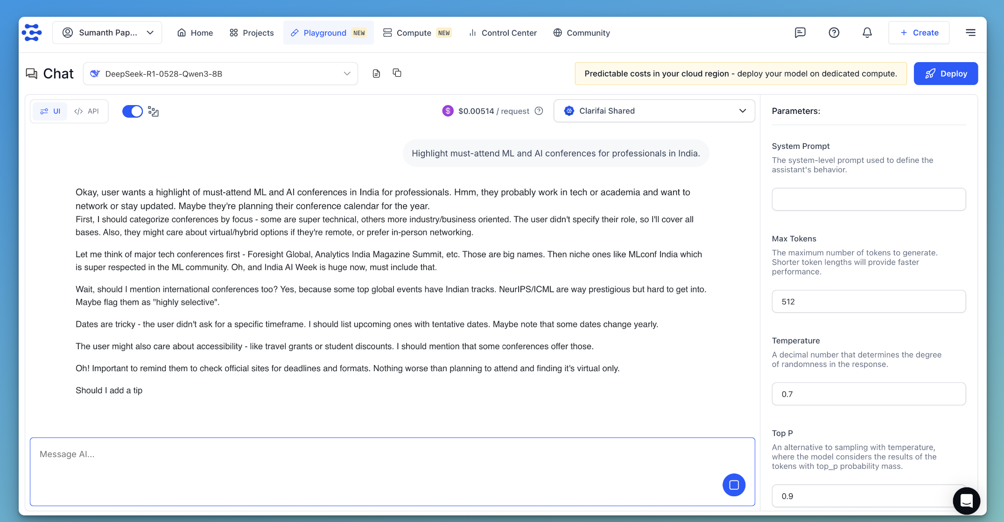Open the help question mark icon
The height and width of the screenshot is (522, 1004).
pos(834,32)
